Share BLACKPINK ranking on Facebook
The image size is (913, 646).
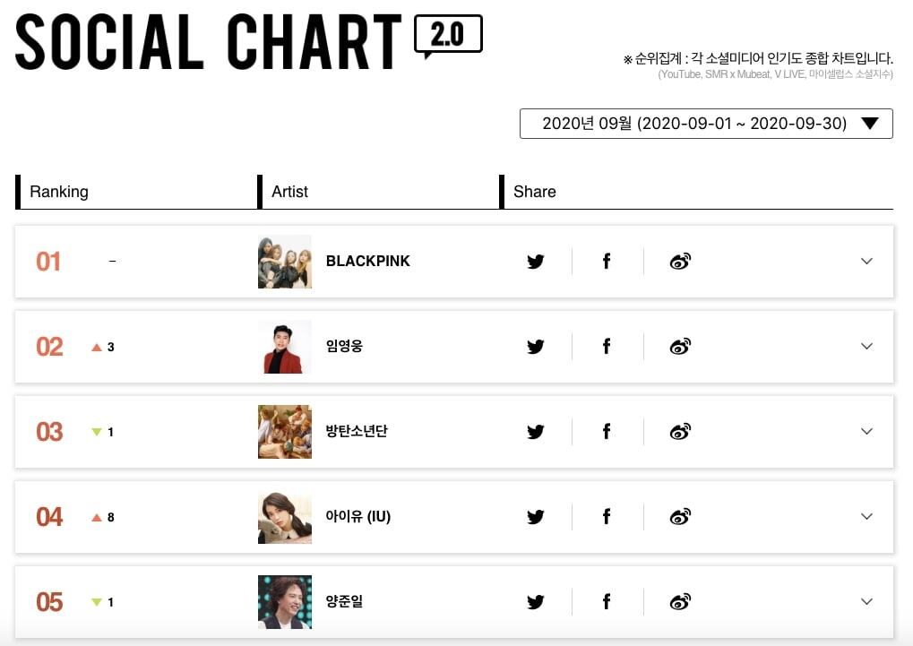point(607,262)
